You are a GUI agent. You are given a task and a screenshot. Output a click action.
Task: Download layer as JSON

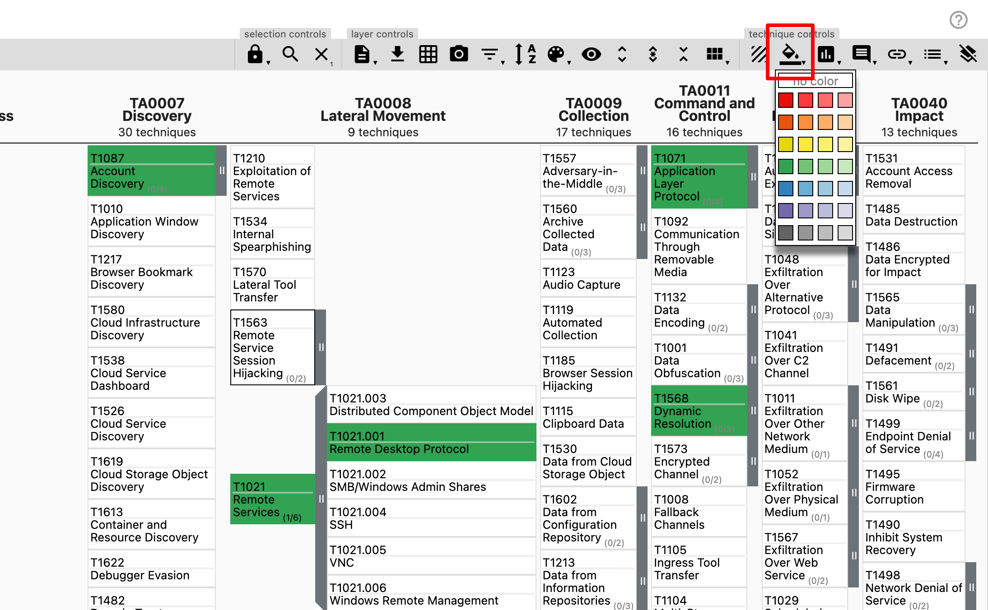coord(397,54)
